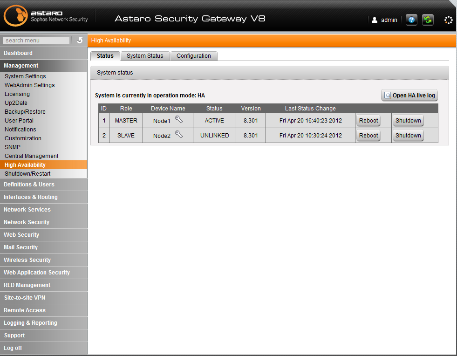
Task: Open the Configuration tab
Action: pyautogui.click(x=194, y=56)
